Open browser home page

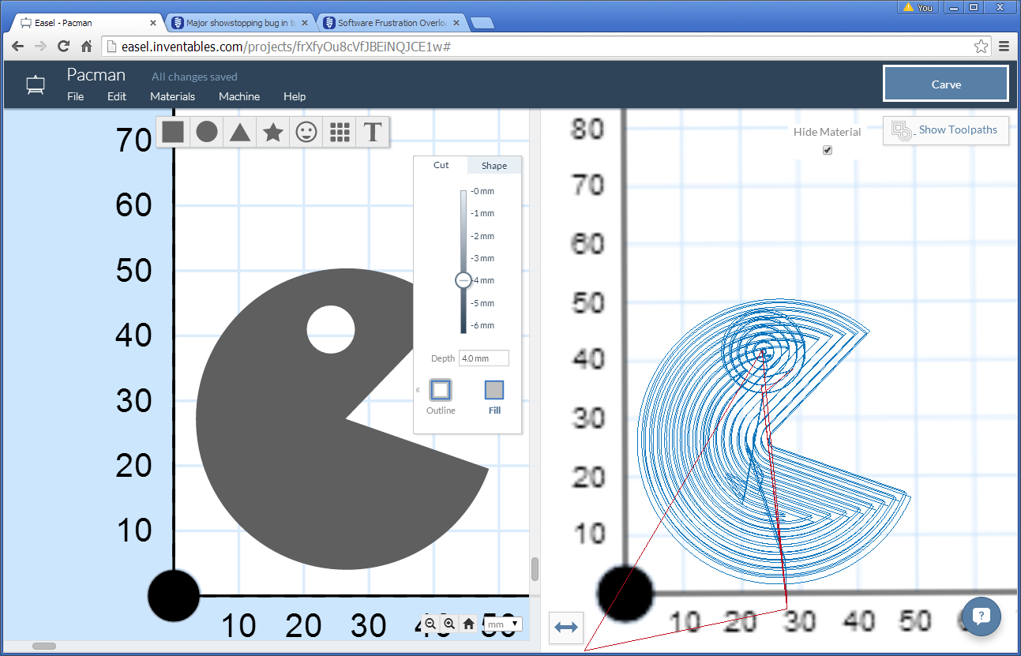(x=87, y=47)
